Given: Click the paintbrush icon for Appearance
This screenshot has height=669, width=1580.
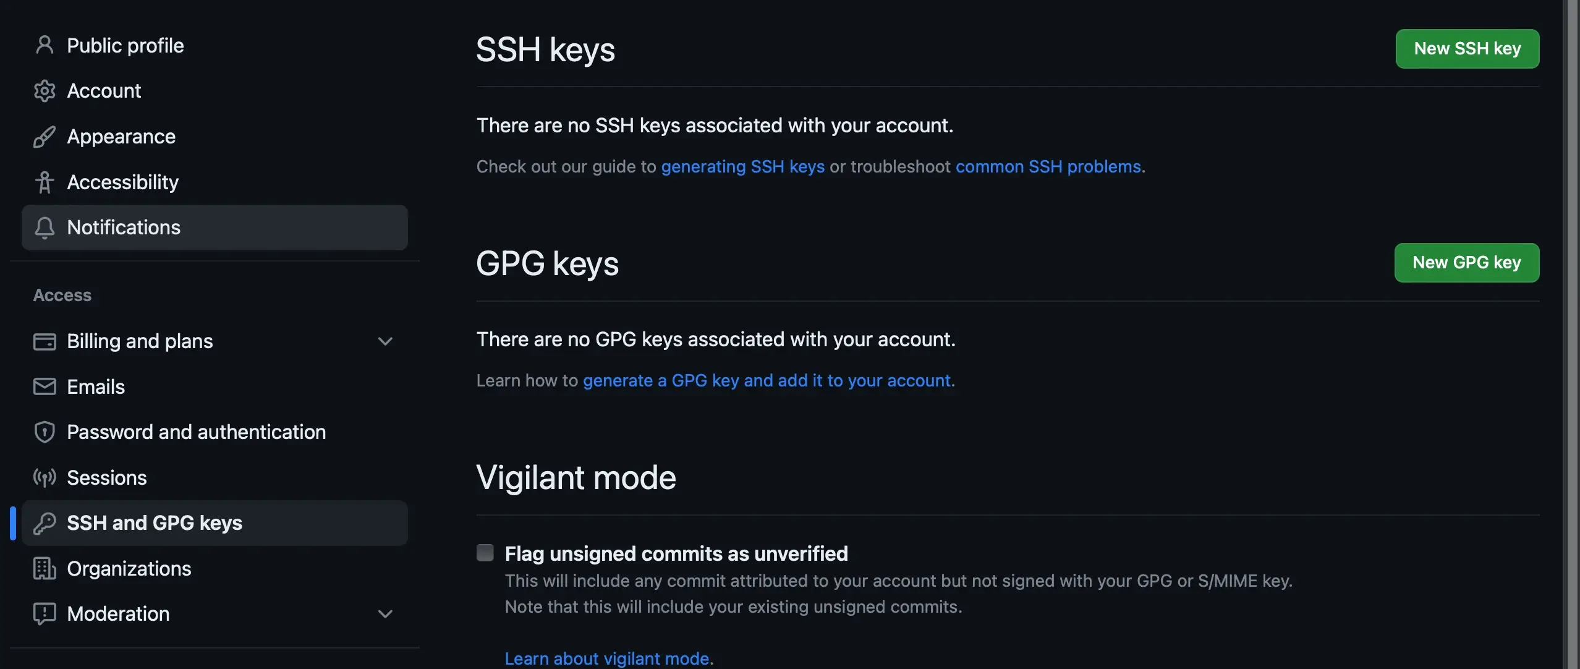Looking at the screenshot, I should click(x=45, y=137).
